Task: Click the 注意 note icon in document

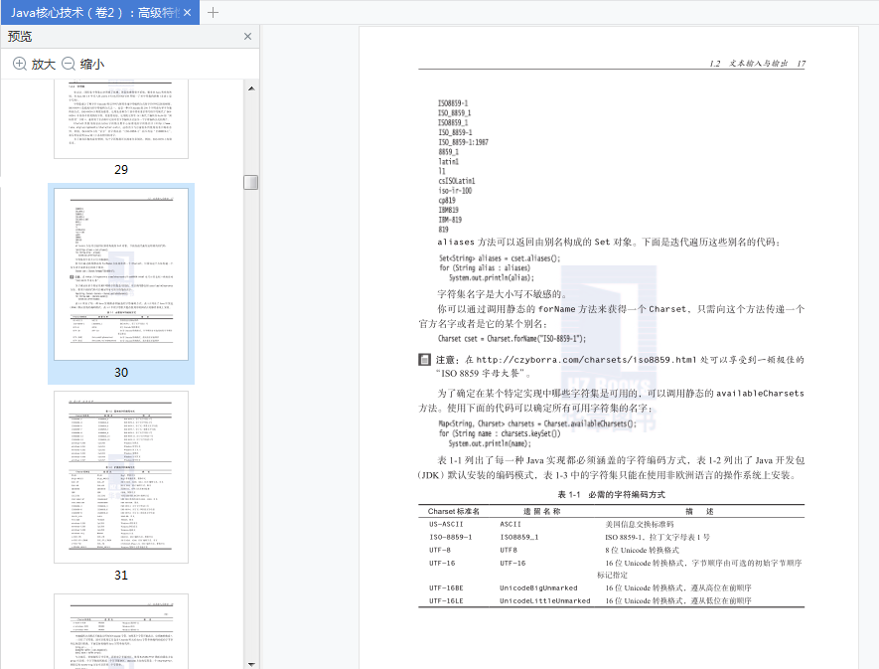Action: click(x=424, y=359)
